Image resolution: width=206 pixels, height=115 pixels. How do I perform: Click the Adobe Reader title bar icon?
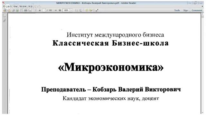4,3
